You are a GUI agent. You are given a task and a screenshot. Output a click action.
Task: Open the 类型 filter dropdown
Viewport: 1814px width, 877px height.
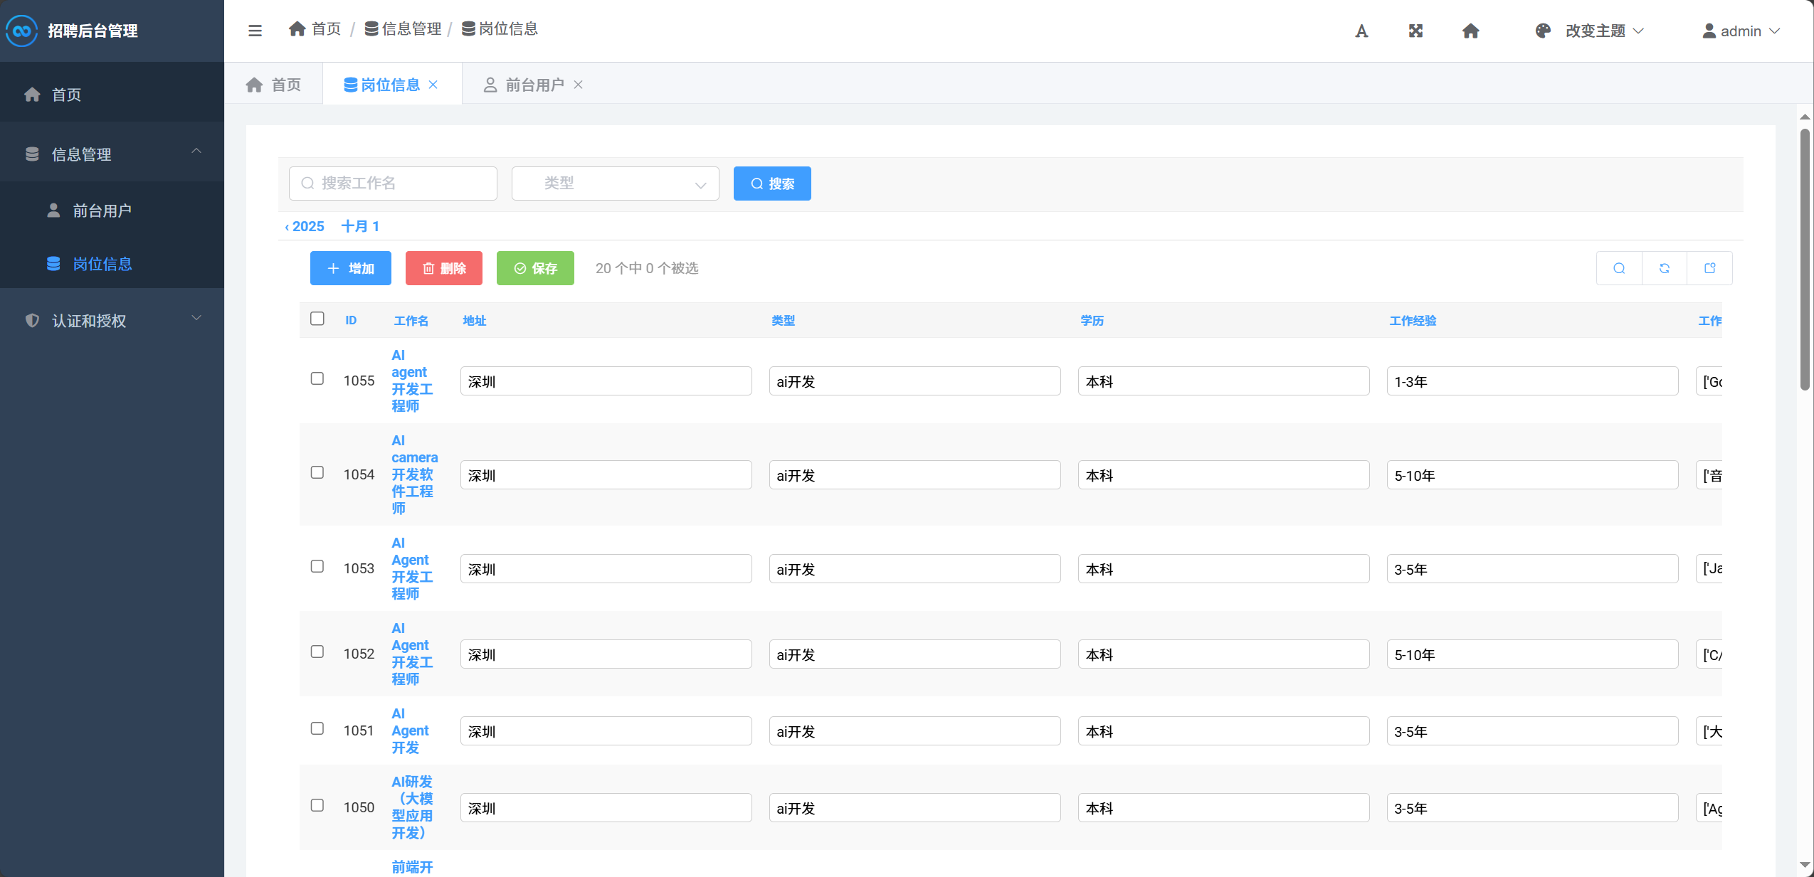coord(615,184)
